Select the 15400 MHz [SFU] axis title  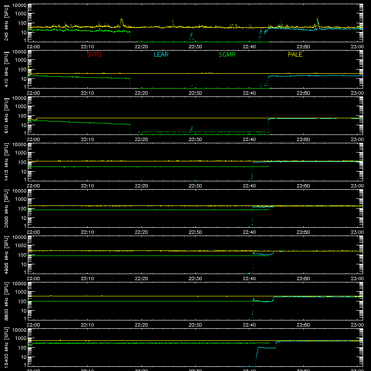pyautogui.click(x=6, y=348)
